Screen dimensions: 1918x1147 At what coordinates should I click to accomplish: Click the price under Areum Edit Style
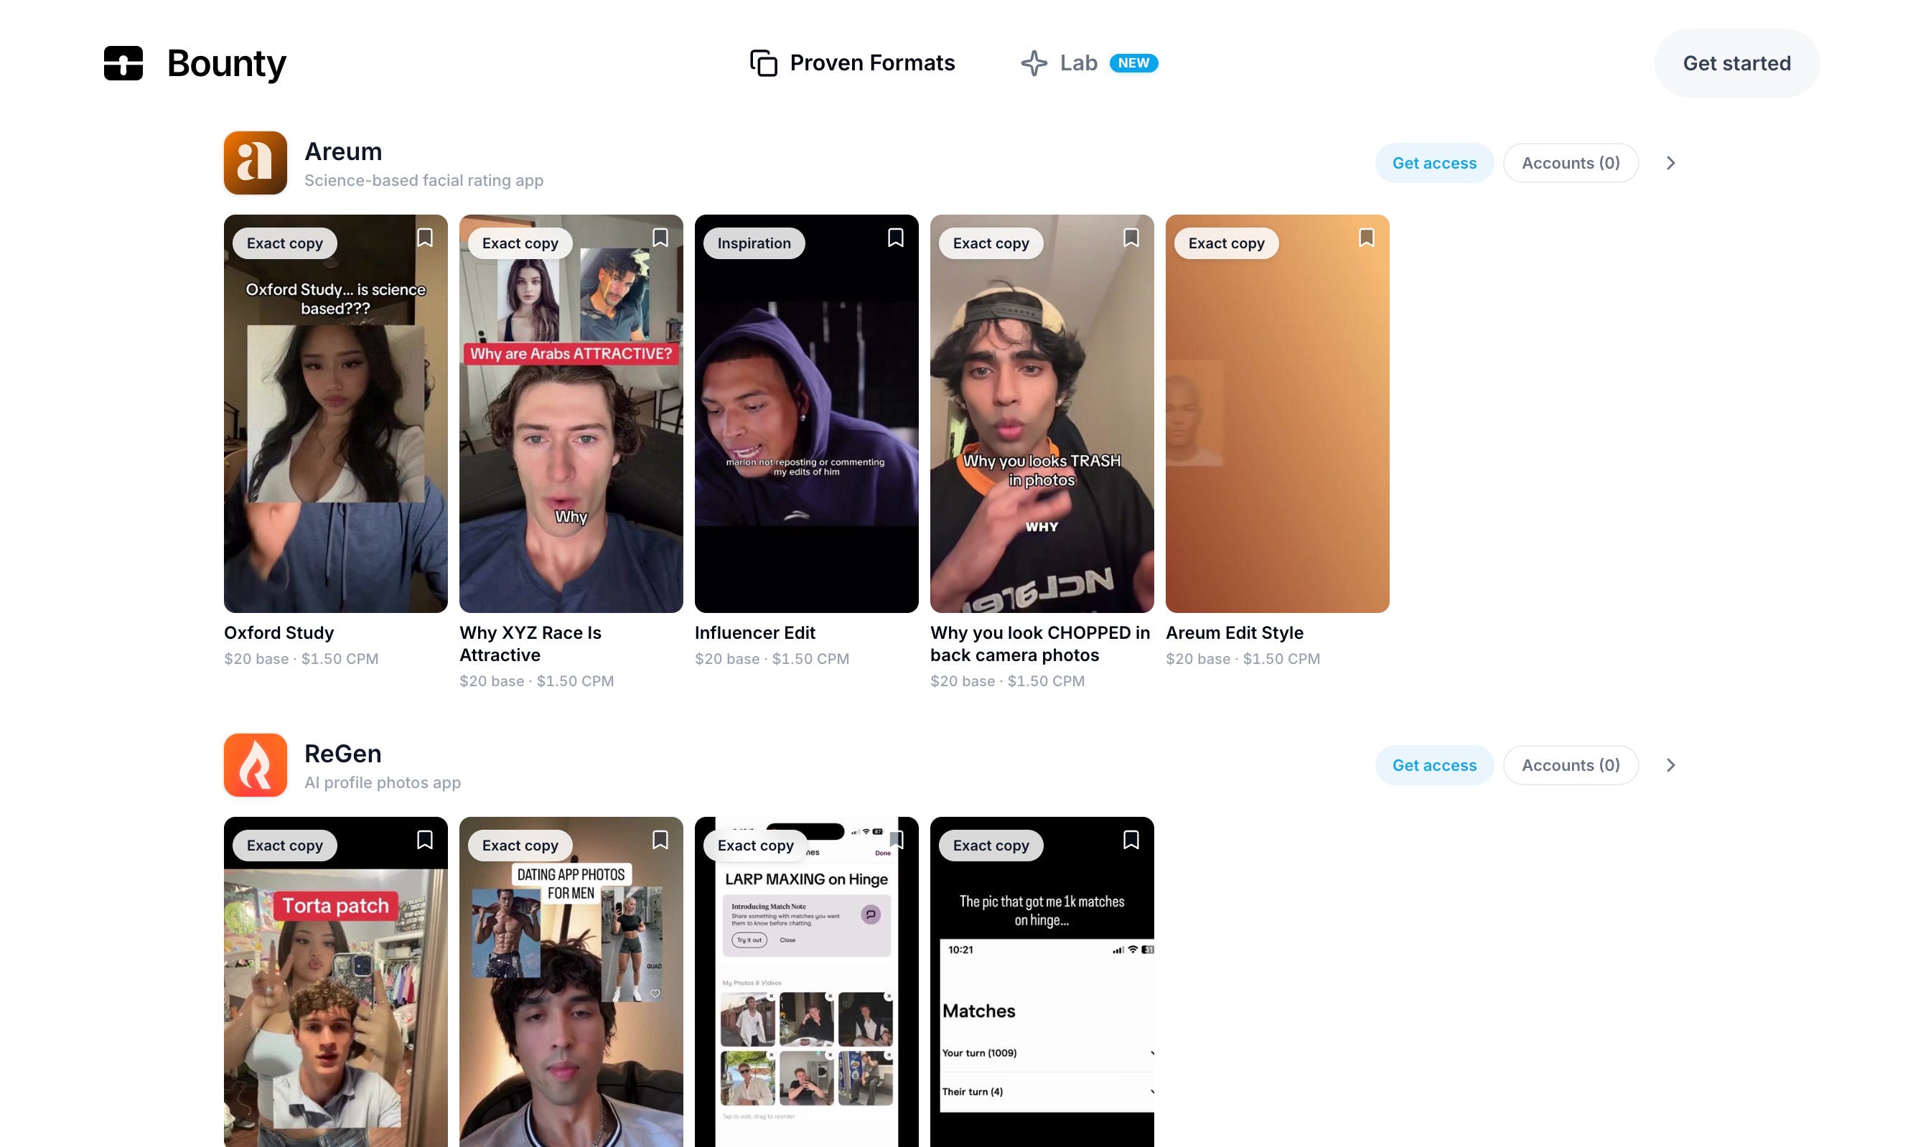tap(1243, 658)
